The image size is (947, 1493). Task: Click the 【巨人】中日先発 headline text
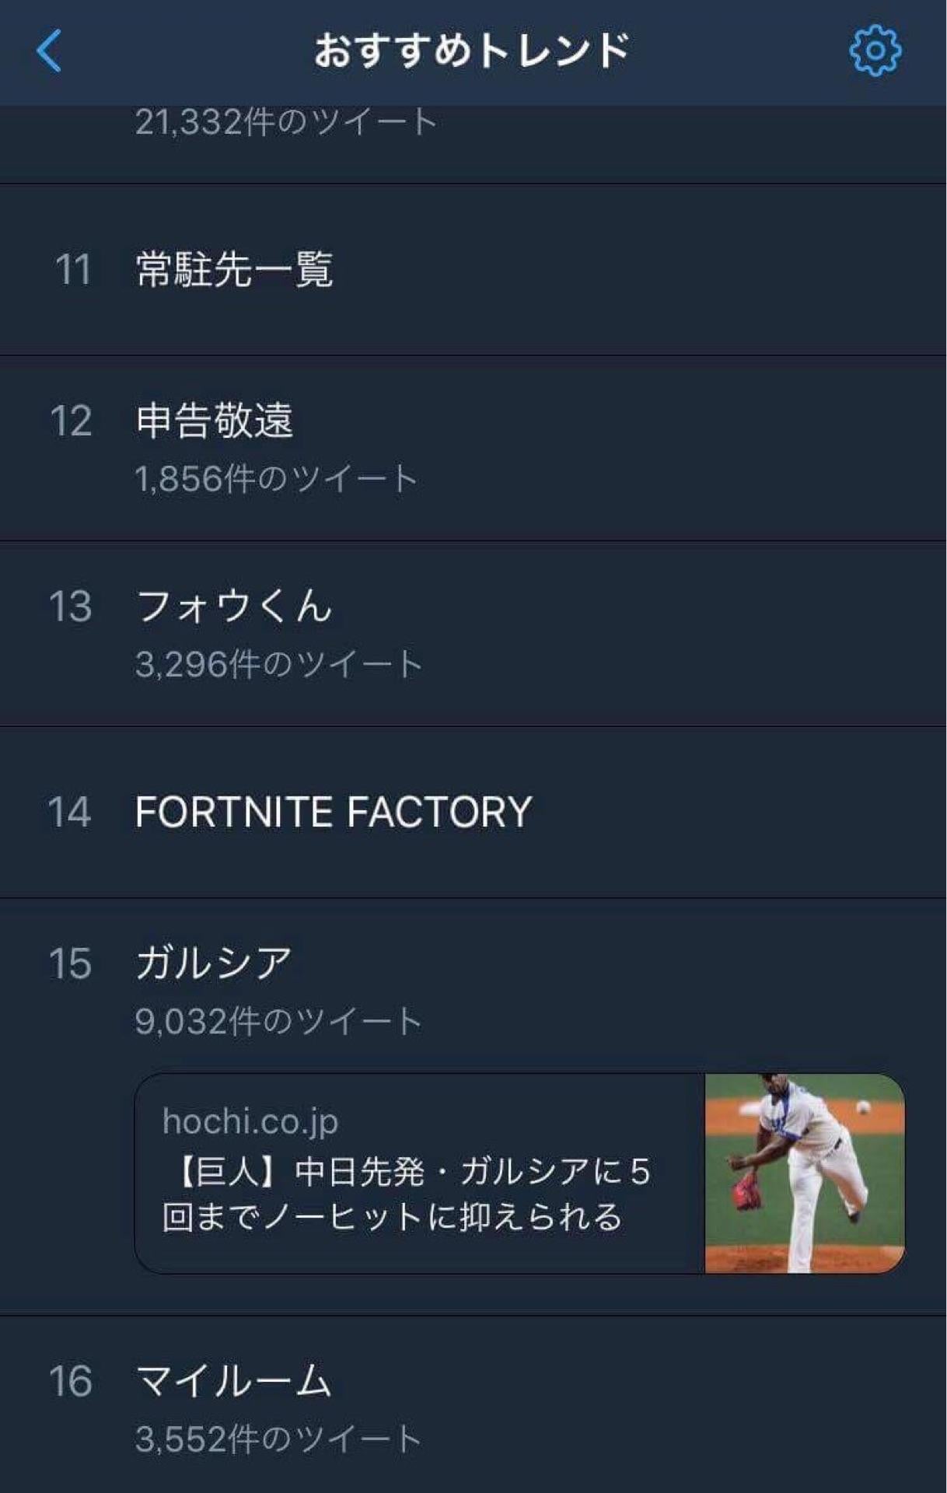[406, 1194]
